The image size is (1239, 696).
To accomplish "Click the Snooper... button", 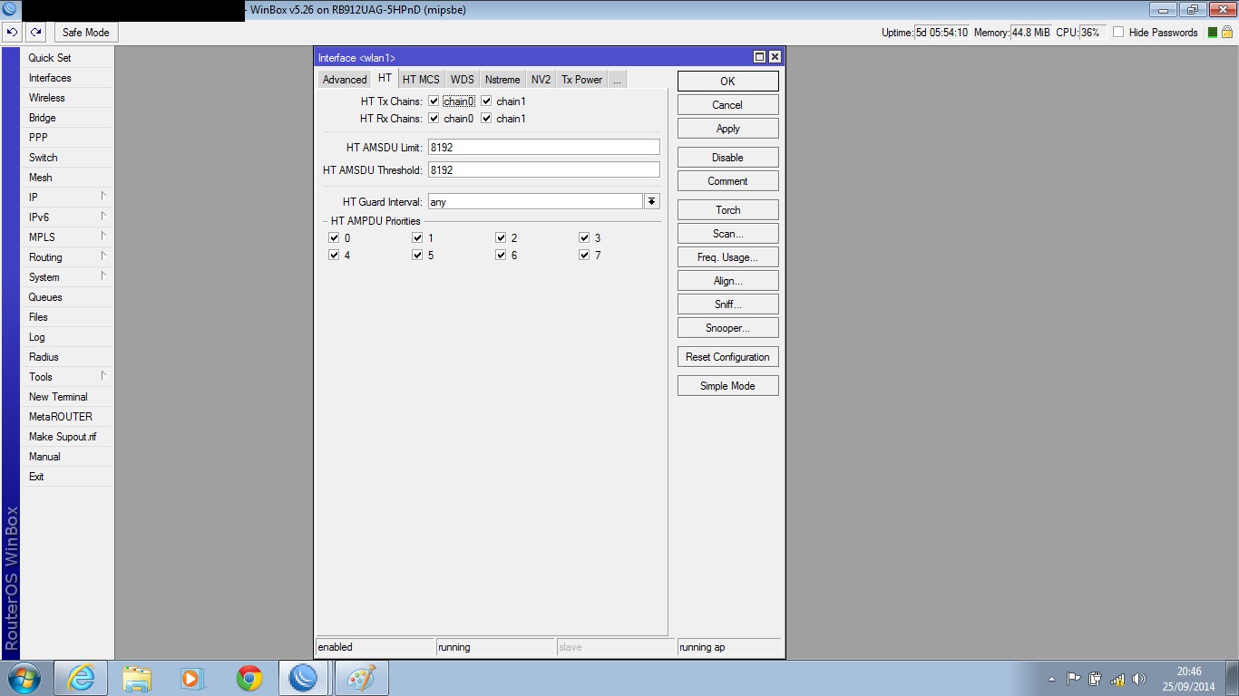I will click(x=727, y=328).
